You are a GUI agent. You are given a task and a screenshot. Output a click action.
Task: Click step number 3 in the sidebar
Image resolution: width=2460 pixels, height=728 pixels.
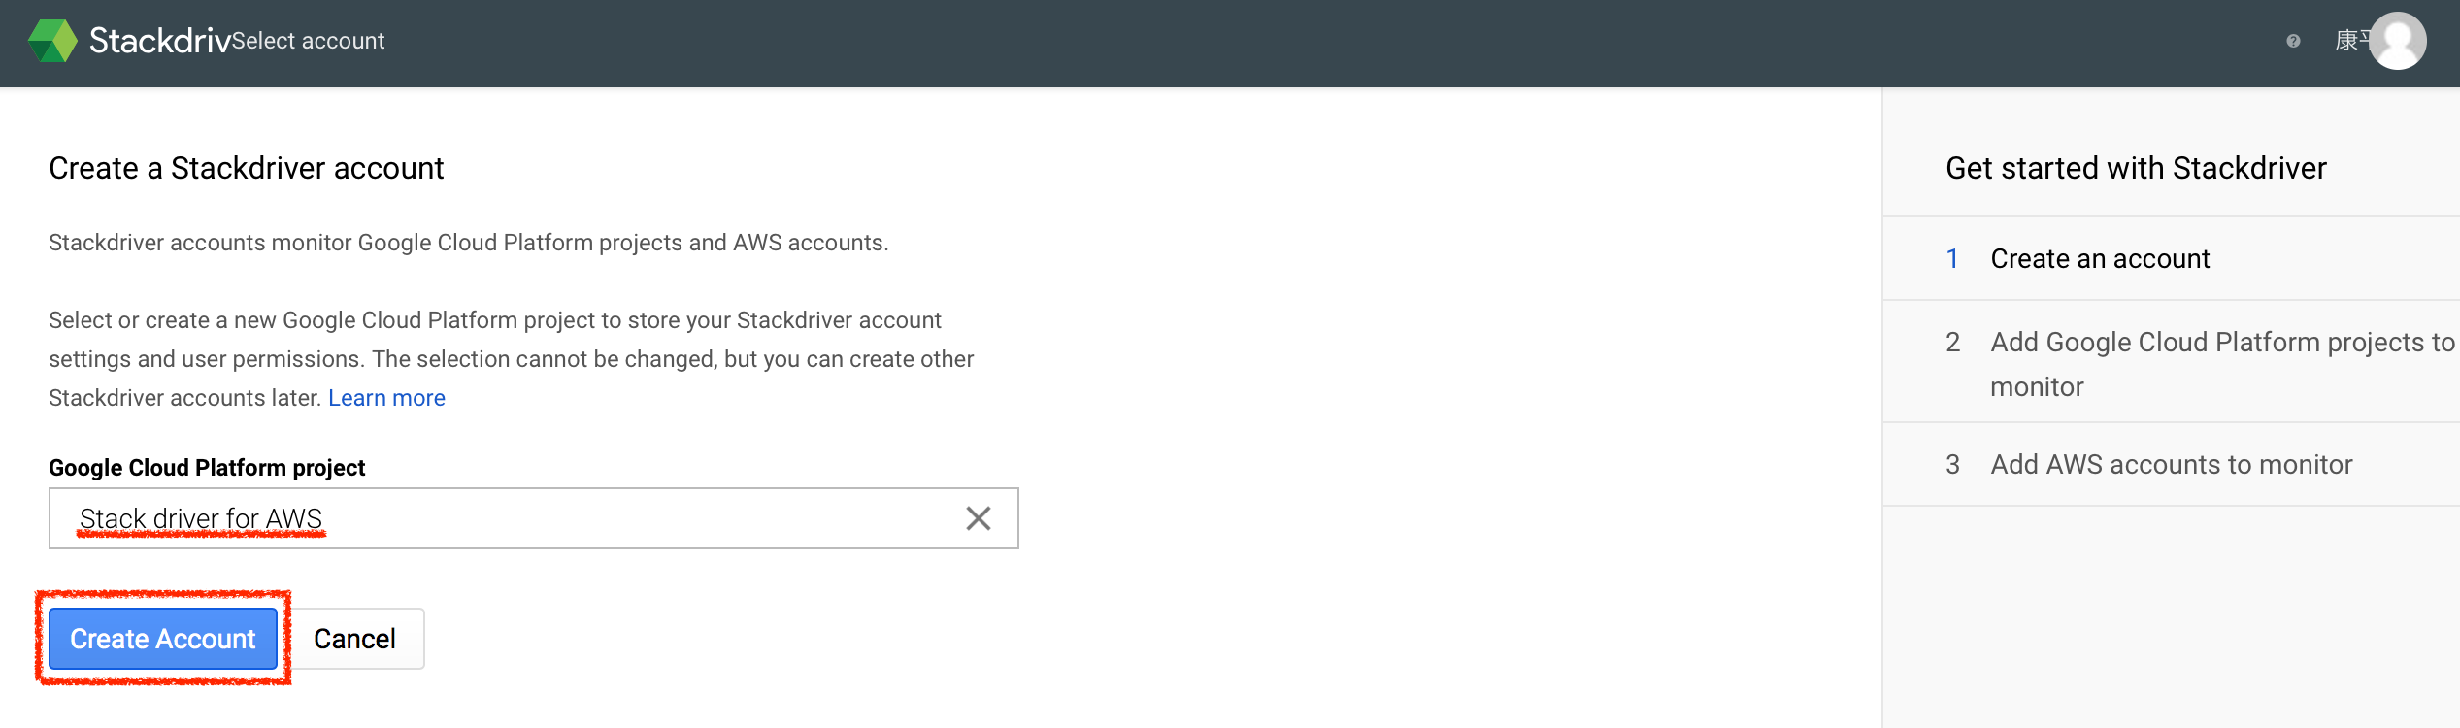pos(1952,465)
